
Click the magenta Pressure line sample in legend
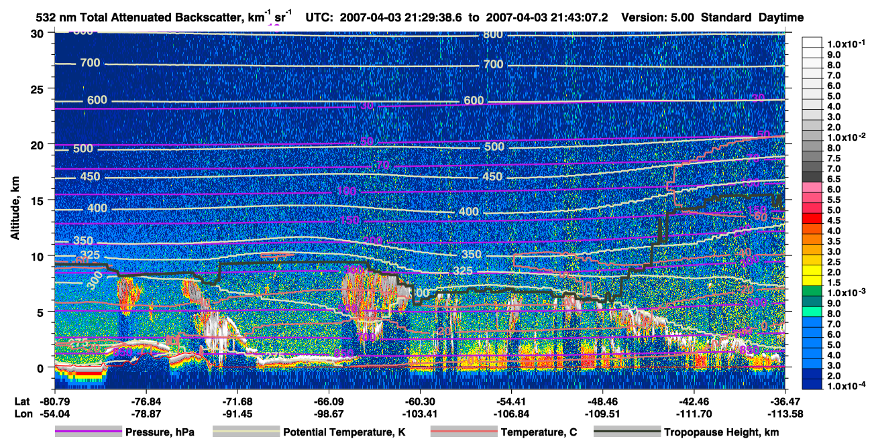(x=89, y=432)
